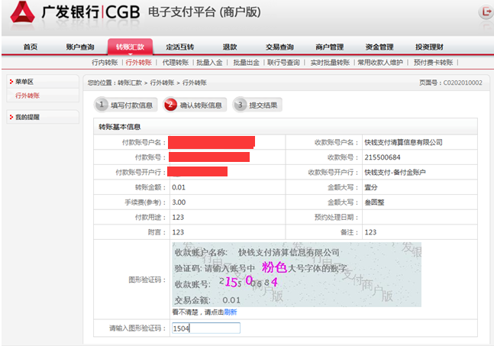Click step 1 填写付款信息

pos(126,105)
